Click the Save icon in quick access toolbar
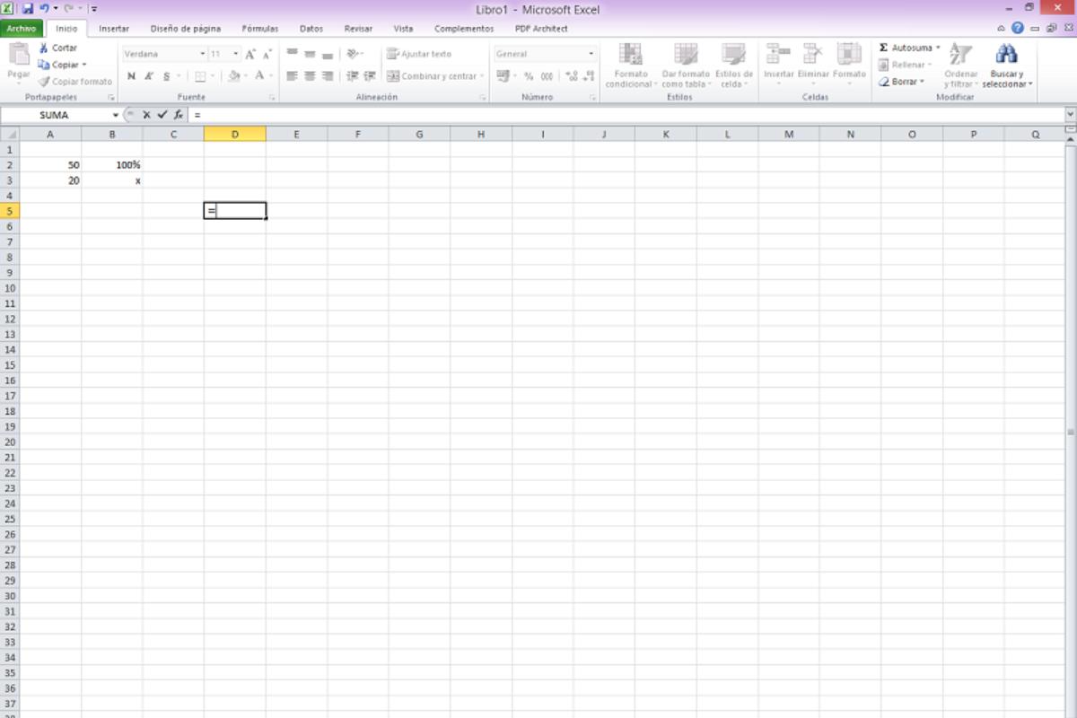 [x=28, y=9]
